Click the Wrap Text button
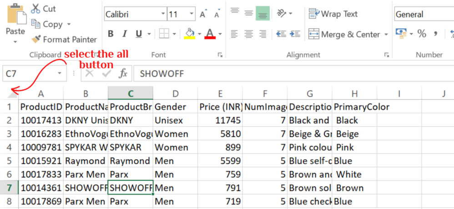Image resolution: width=454 pixels, height=209 pixels. pyautogui.click(x=333, y=14)
